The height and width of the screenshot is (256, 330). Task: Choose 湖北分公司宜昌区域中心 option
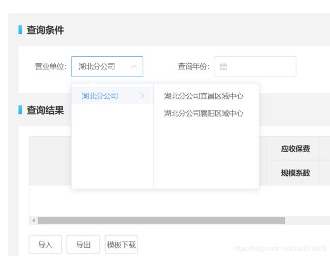(x=204, y=96)
